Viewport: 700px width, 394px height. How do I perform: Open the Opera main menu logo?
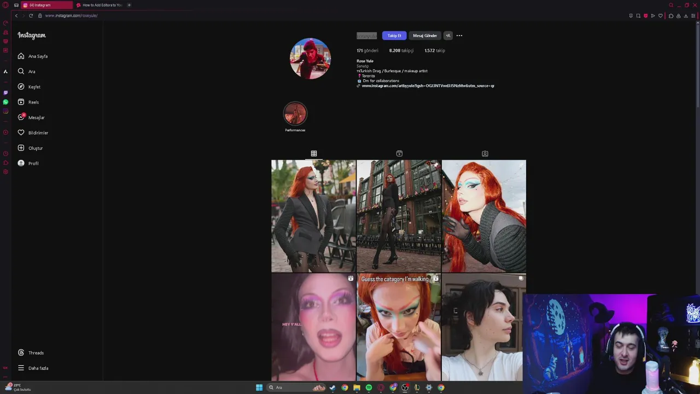pos(5,5)
